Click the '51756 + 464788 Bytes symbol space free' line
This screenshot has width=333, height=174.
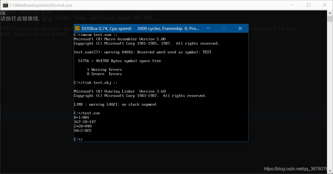tap(120, 61)
